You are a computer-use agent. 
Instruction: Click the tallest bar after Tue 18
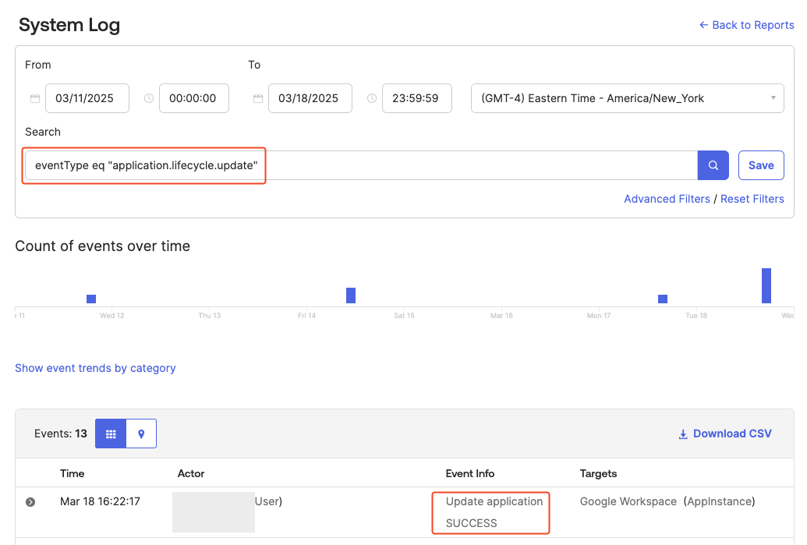(766, 285)
